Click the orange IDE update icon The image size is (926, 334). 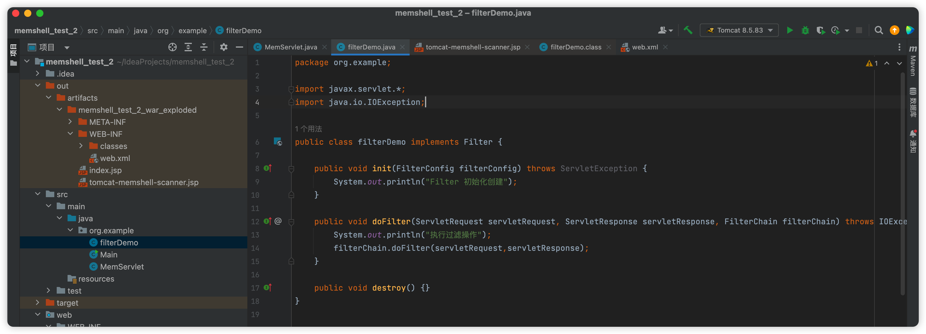pos(894,30)
